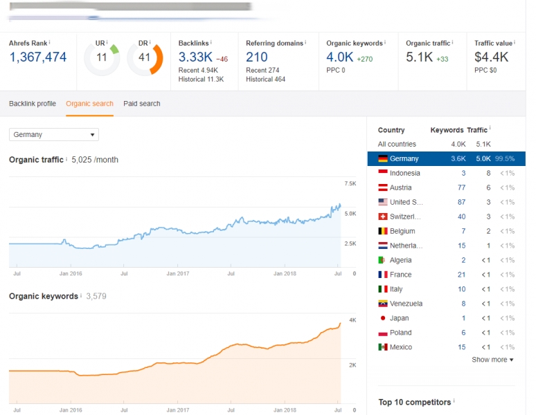The height and width of the screenshot is (415, 536).
Task: Click the Japan flag icon
Action: pyautogui.click(x=382, y=318)
